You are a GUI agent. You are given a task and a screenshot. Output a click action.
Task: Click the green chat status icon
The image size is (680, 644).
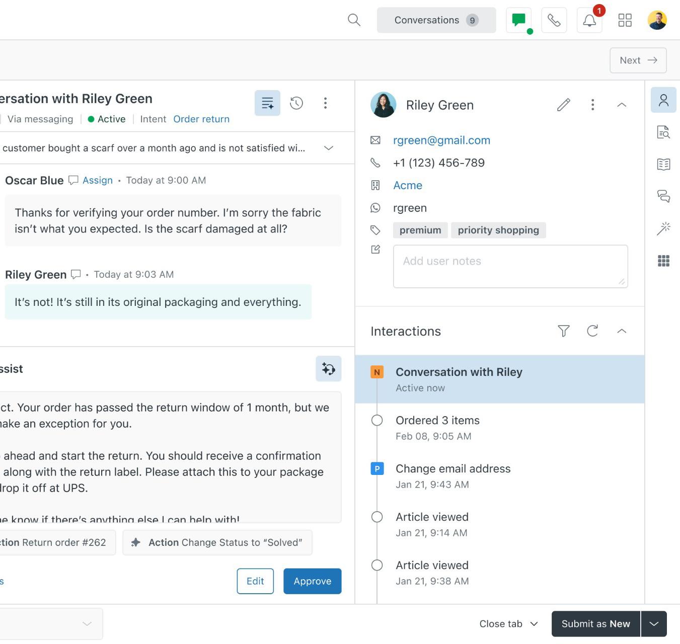coord(519,20)
